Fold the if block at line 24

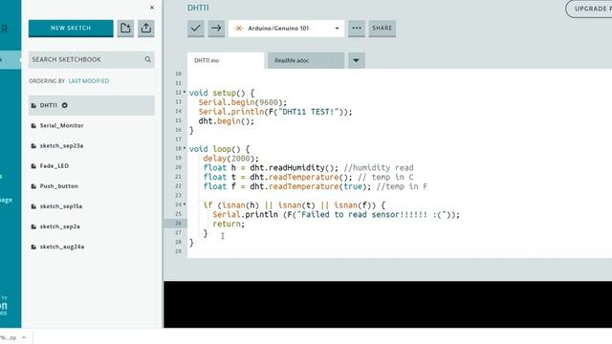coord(185,204)
